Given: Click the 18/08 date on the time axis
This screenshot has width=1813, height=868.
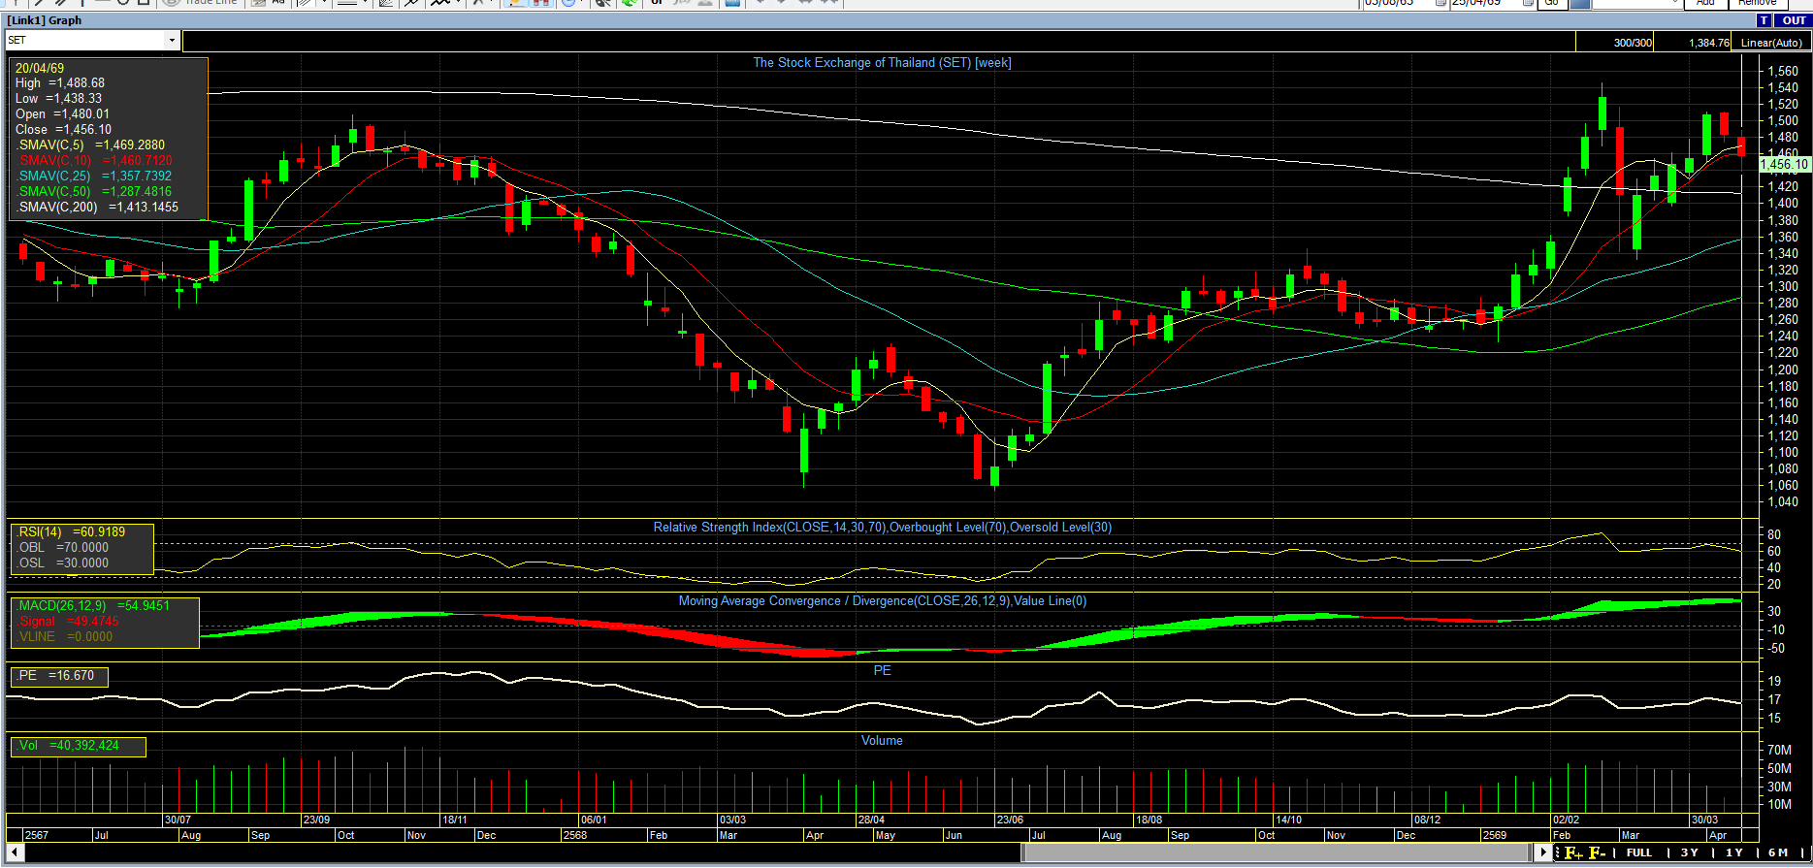Looking at the screenshot, I should click(x=1149, y=820).
